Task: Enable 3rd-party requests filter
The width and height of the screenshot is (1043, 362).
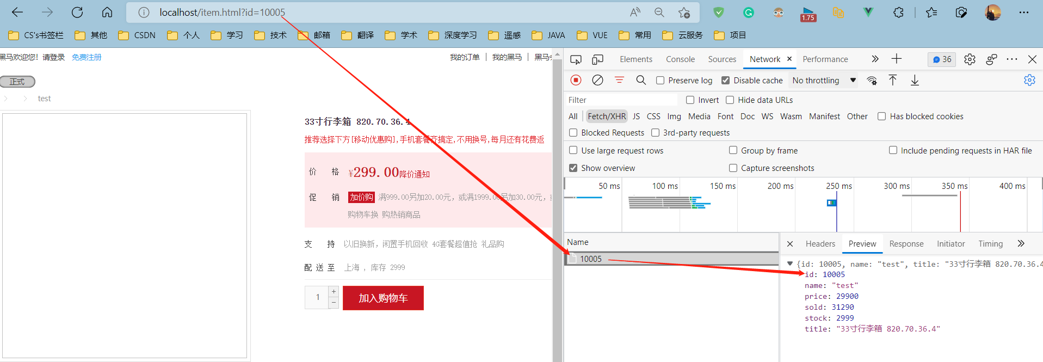Action: point(655,132)
